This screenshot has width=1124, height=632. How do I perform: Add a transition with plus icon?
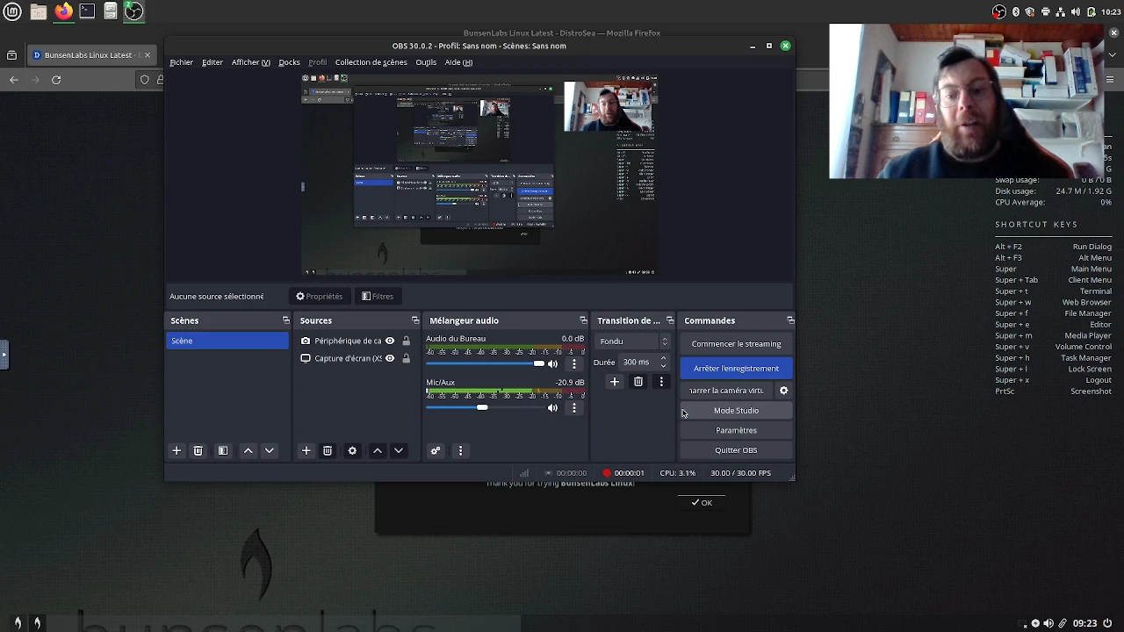[615, 382]
